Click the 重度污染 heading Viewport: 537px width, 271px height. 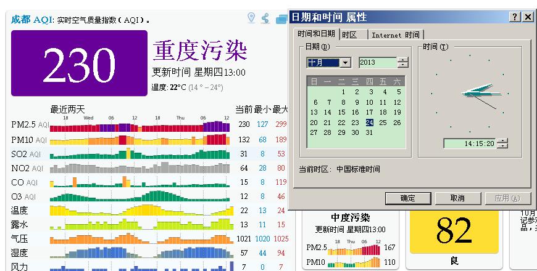coord(200,51)
